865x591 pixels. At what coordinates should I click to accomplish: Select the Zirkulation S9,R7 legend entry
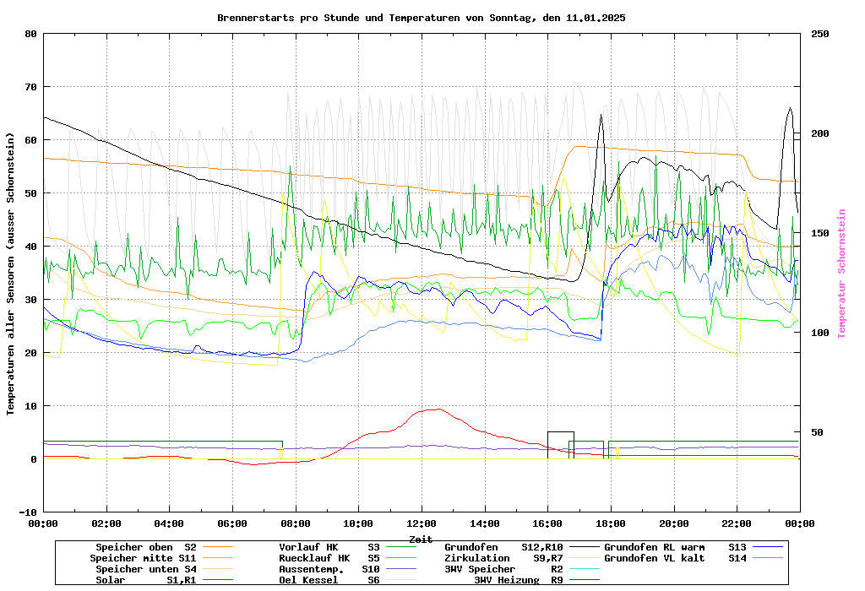tap(503, 558)
